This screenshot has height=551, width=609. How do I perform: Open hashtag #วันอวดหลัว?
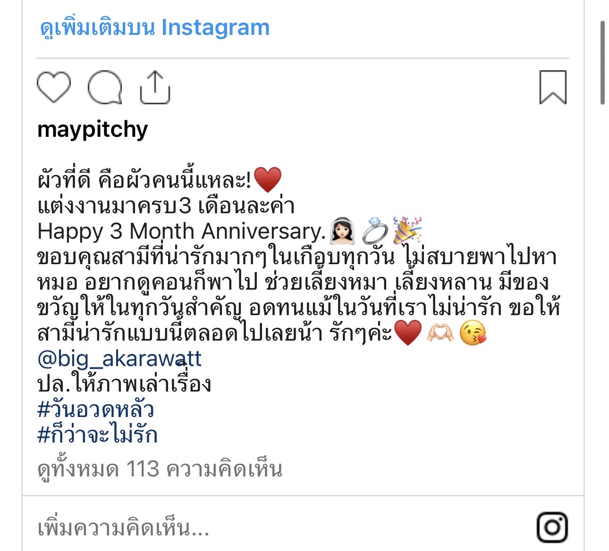coord(96,409)
